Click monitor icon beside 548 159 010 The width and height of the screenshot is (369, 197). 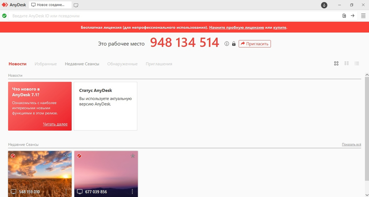click(x=14, y=192)
